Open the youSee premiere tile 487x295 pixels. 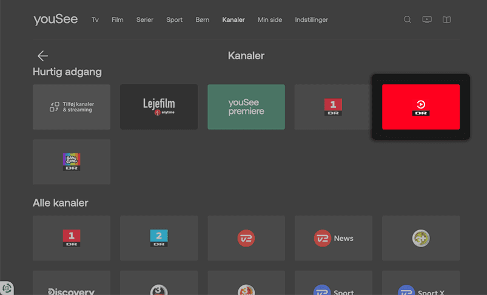pyautogui.click(x=246, y=107)
